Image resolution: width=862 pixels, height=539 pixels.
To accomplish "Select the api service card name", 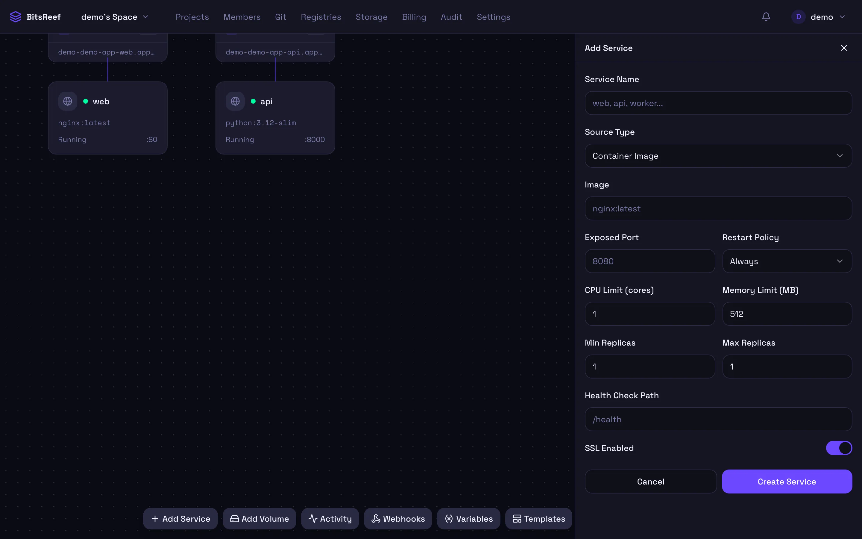I will click(266, 101).
